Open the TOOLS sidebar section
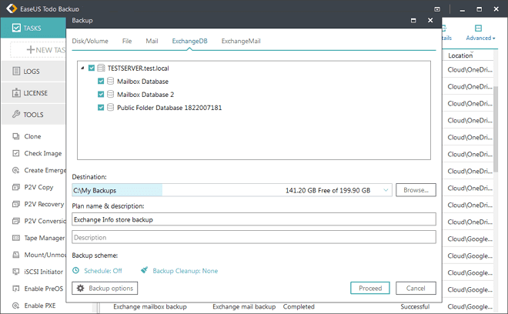 (33, 115)
